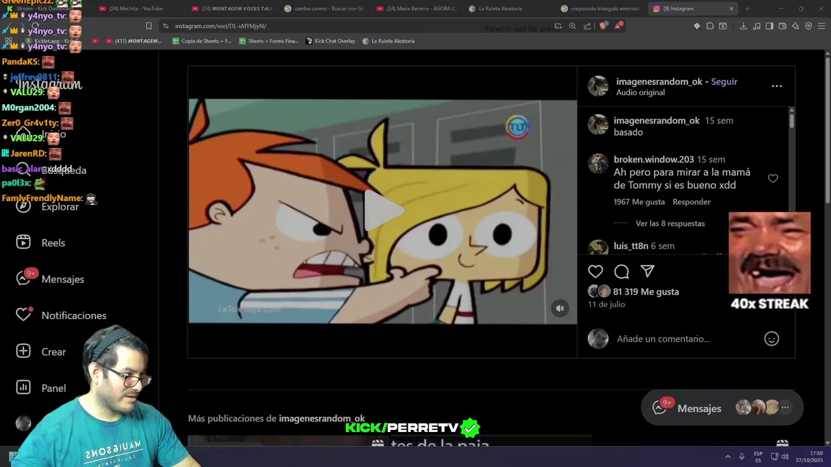Open MONTAGEM bookmark in bookmarks bar

coord(133,41)
